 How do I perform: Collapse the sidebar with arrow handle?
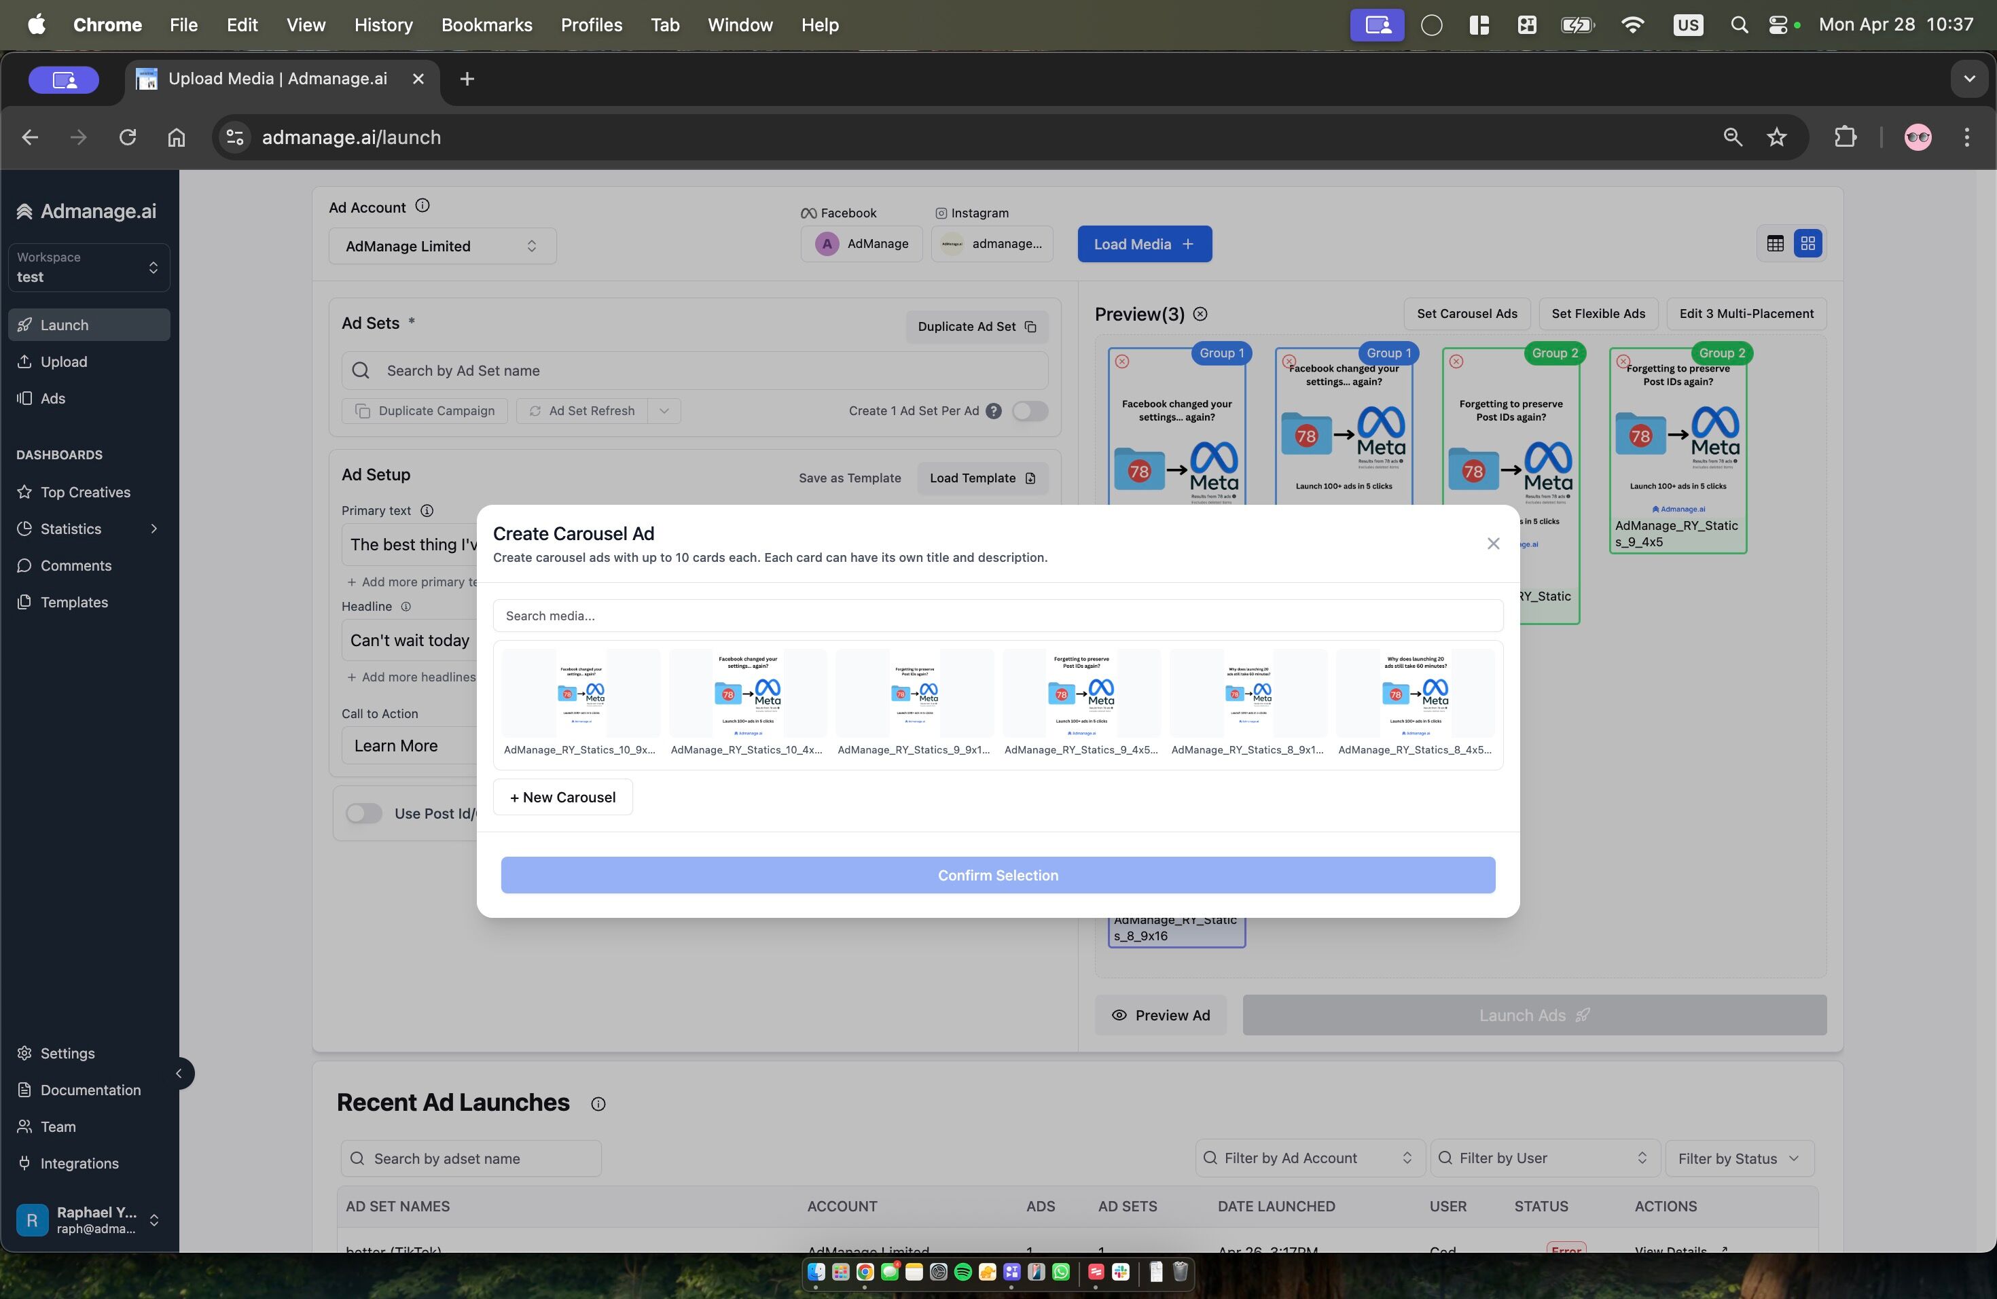[178, 1073]
